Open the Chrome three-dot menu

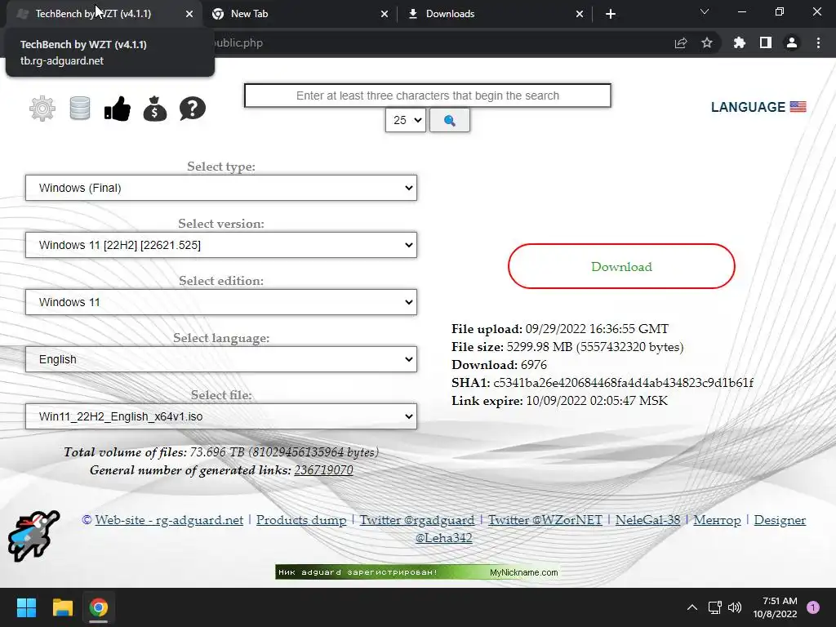point(818,42)
